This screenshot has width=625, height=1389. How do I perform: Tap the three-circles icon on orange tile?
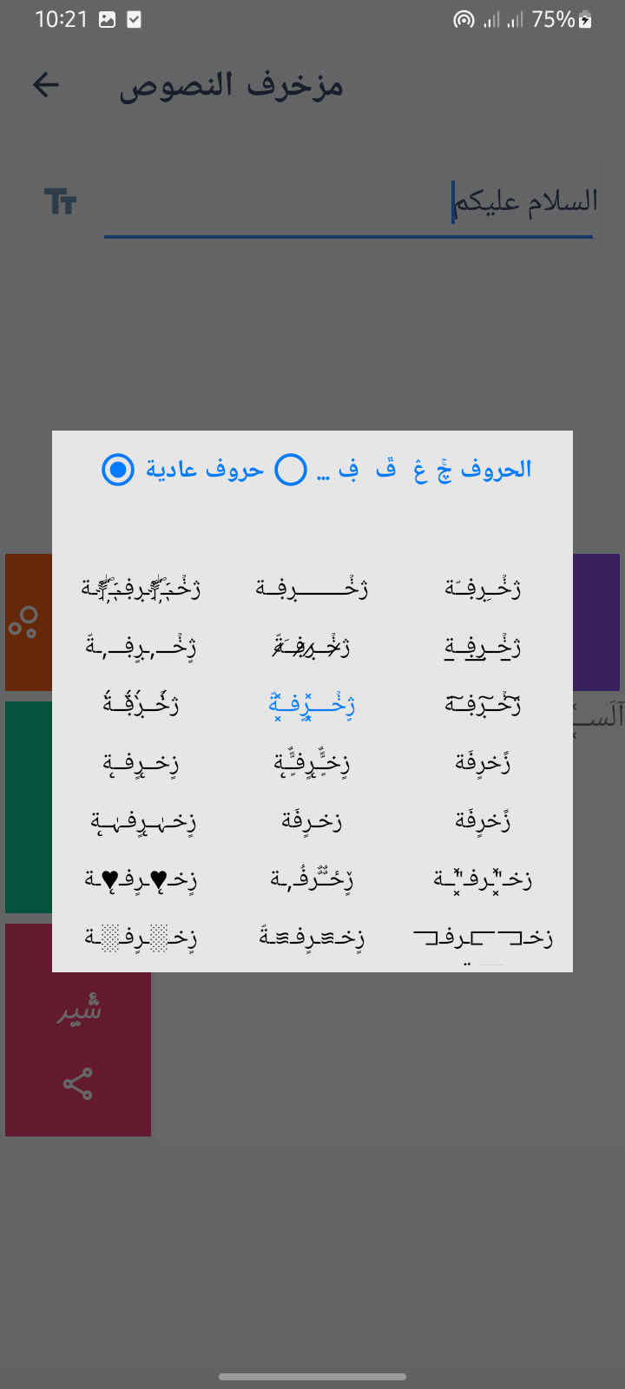click(23, 622)
